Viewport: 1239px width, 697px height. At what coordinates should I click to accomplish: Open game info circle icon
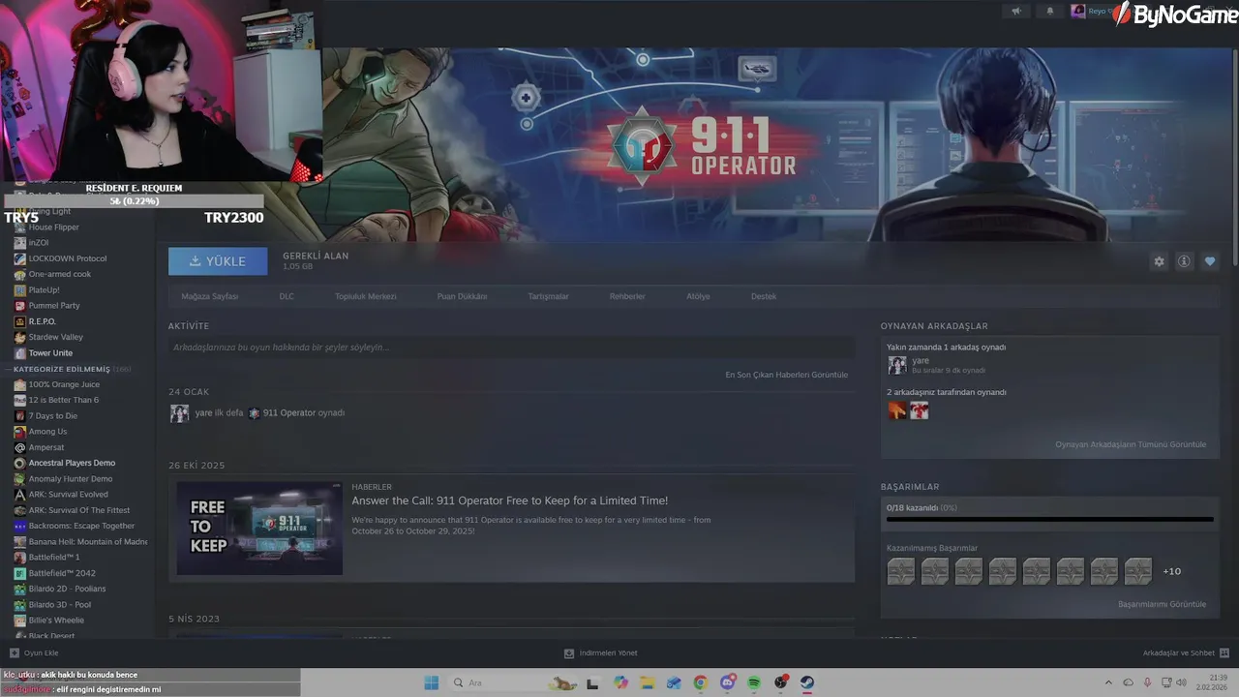pos(1184,261)
